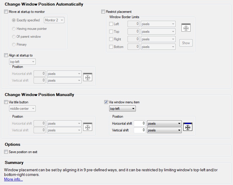233x185 pixels.
Task: Expand the Horizontal shift pixels dropdown for window menu
Action: coord(164,124)
